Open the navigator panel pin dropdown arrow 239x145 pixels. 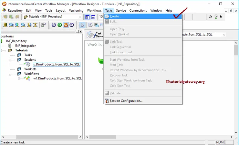tap(77, 31)
